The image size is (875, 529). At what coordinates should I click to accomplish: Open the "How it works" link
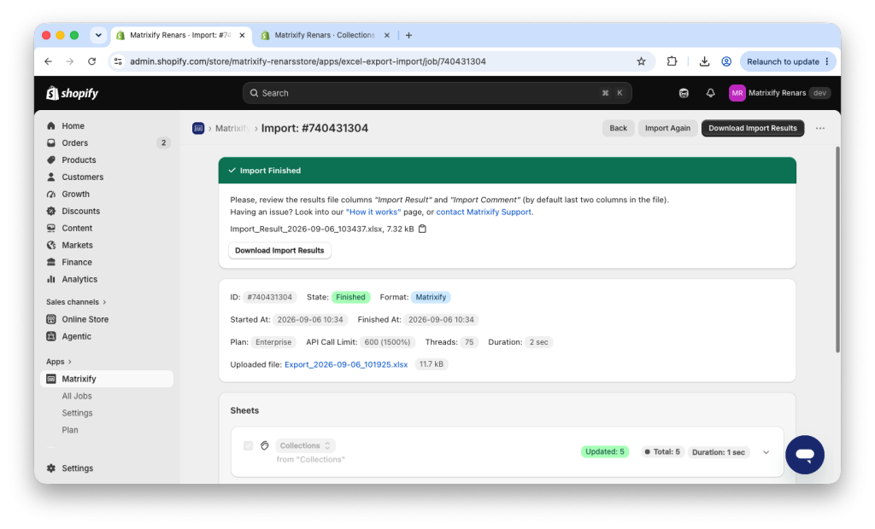pyautogui.click(x=373, y=212)
